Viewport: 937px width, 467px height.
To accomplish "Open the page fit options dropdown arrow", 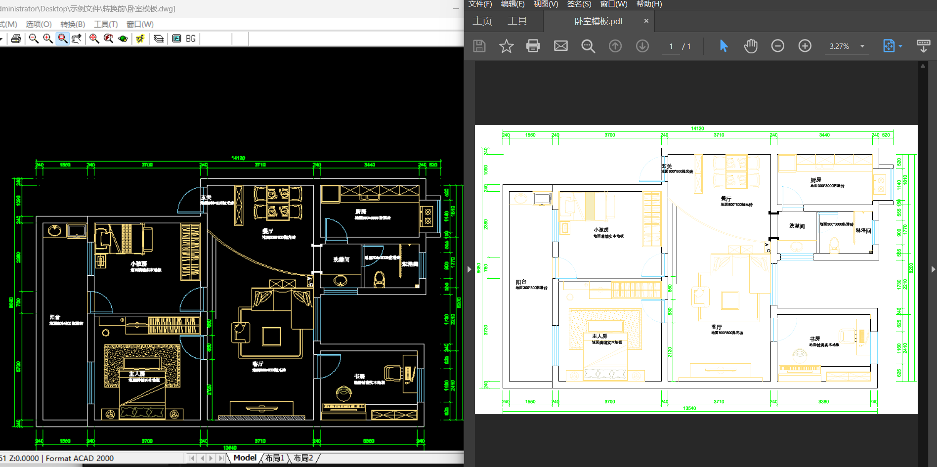I will pos(900,46).
